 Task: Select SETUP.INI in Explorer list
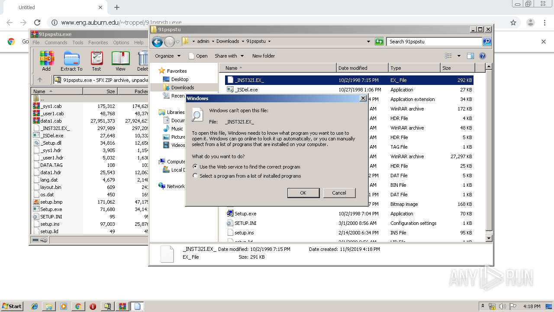coord(245,223)
